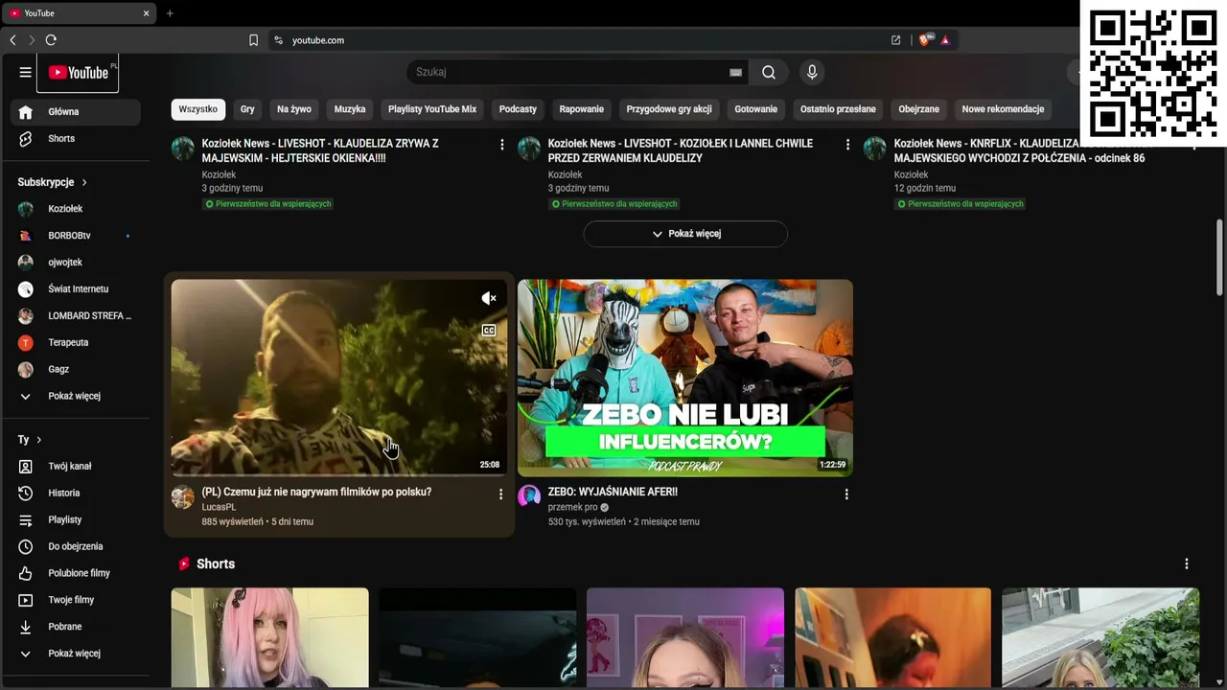Viewport: 1227px width, 690px height.
Task: Open the BORBOBtv subscription
Action: pyautogui.click(x=77, y=236)
